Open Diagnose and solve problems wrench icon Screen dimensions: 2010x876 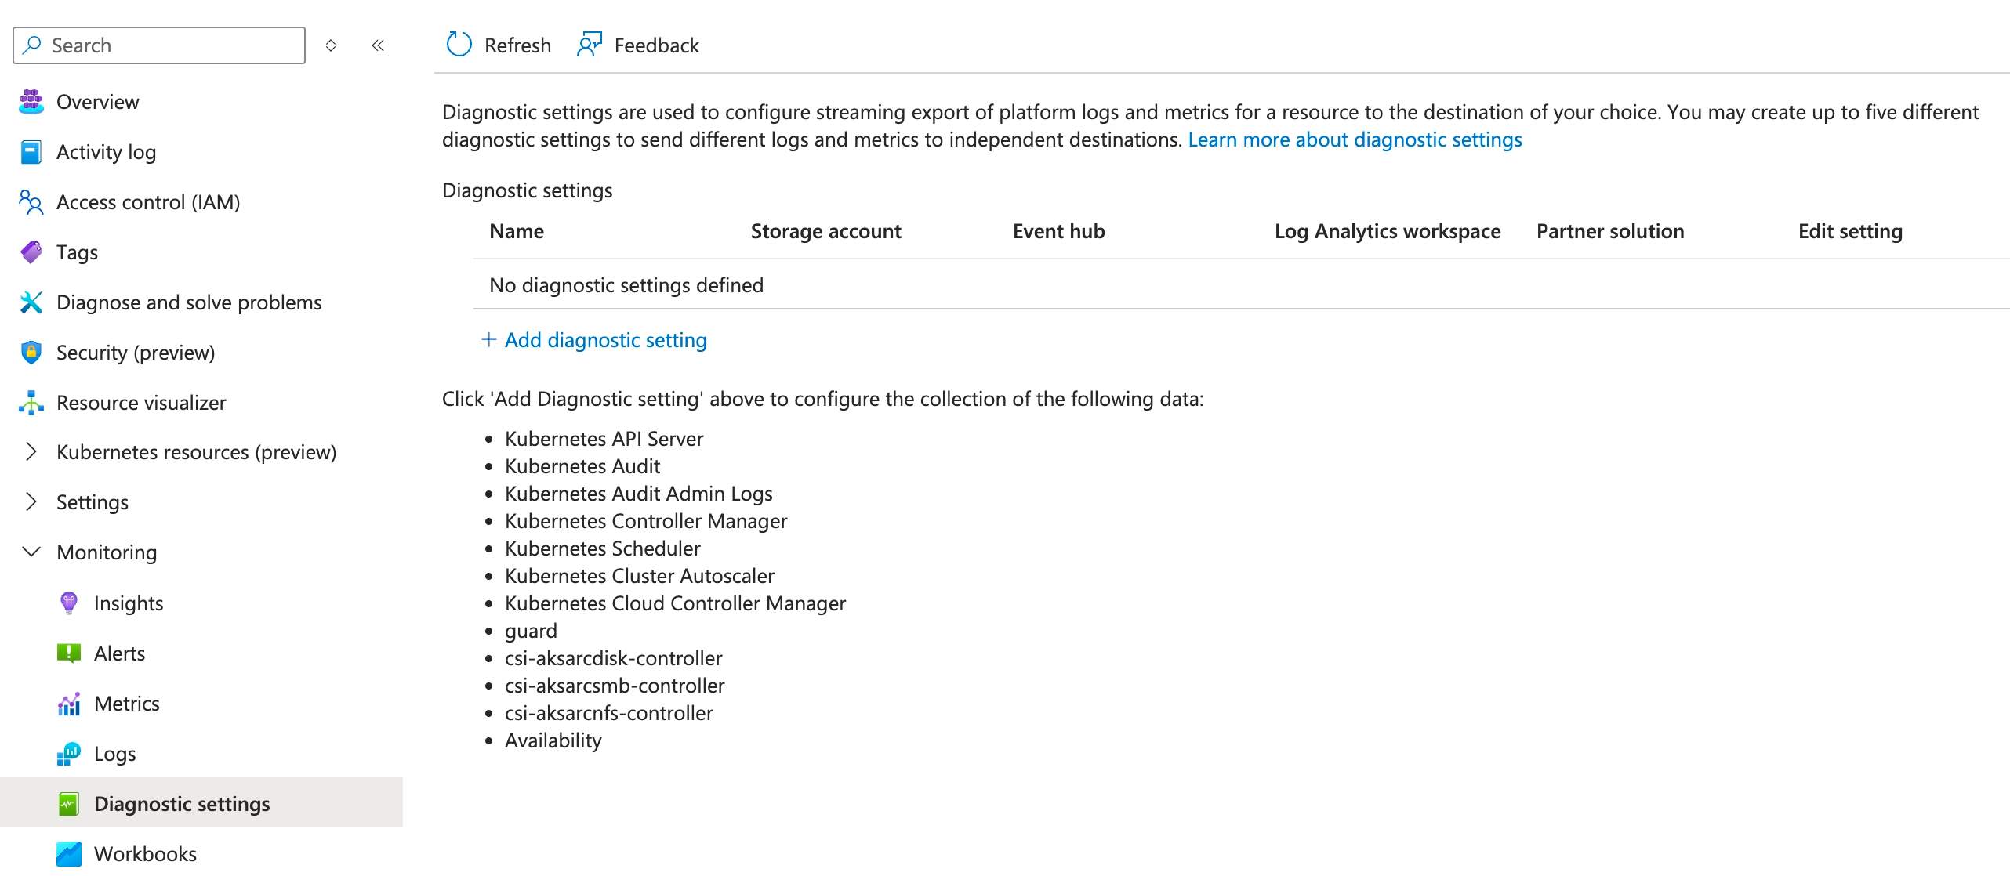[31, 302]
